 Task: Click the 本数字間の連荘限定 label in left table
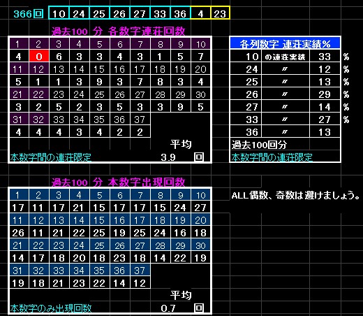tap(50, 157)
